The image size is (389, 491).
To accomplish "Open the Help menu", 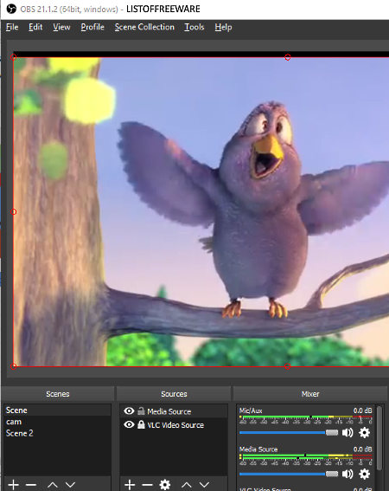I will [223, 27].
